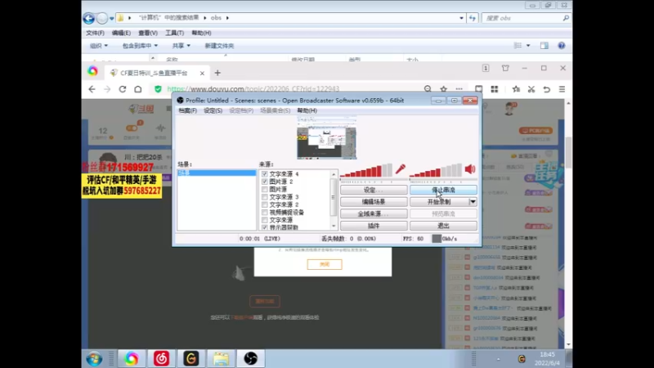Click the Explorer back arrow button

(89, 18)
